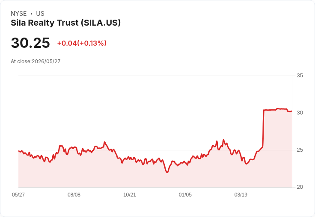Image resolution: width=315 pixels, height=217 pixels.
Task: Click the price line peak before 10/21
Action: tap(104, 142)
